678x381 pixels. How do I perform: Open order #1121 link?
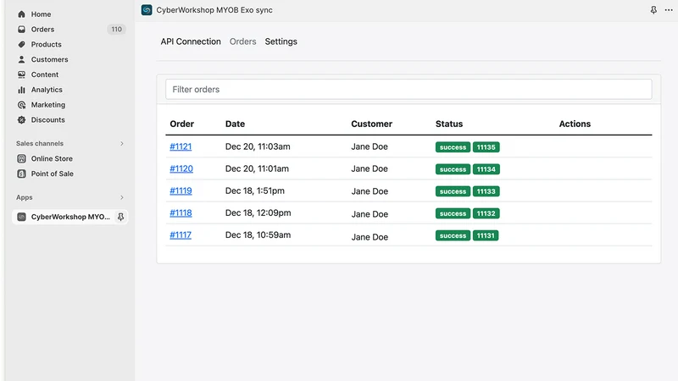point(181,146)
